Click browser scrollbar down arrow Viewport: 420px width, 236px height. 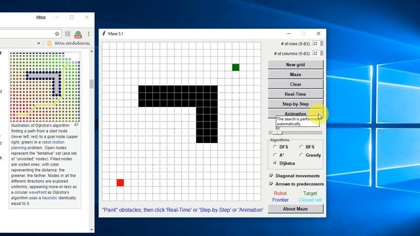92,229
